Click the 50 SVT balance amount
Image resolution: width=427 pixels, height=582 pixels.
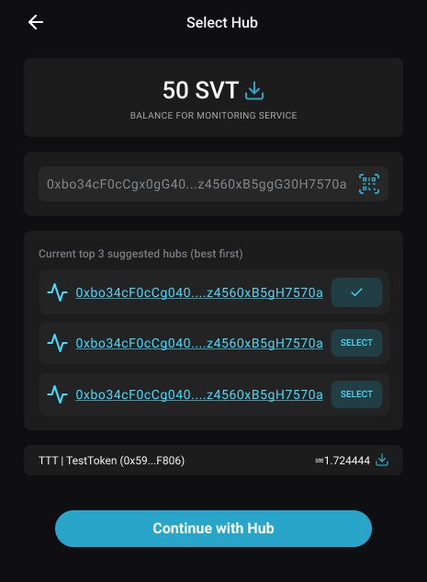point(200,90)
